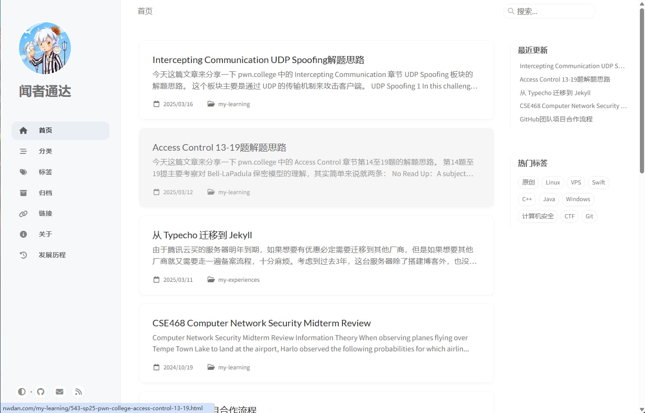Open the RSS feed icon
The image size is (645, 413).
[78, 392]
